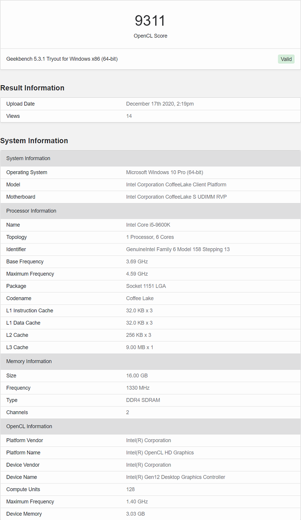Image resolution: width=301 pixels, height=520 pixels.
Task: Click Device Name Gen12 Desktop Graphics Controller
Action: [175, 477]
